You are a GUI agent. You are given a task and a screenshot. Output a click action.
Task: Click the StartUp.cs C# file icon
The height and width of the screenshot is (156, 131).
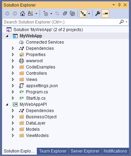21,98
